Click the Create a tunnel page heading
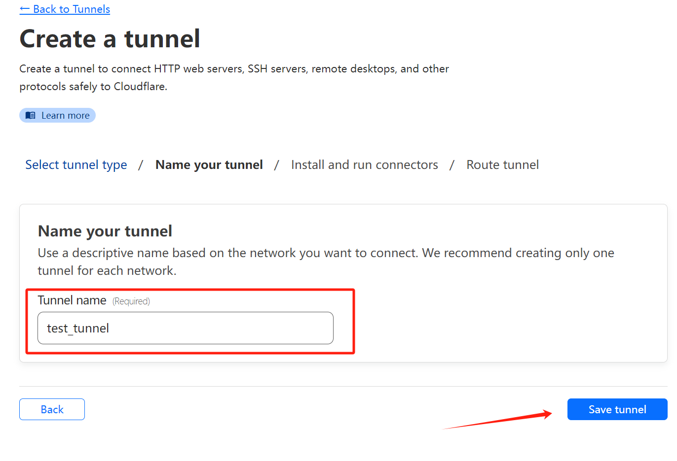This screenshot has width=677, height=461. pyautogui.click(x=110, y=39)
